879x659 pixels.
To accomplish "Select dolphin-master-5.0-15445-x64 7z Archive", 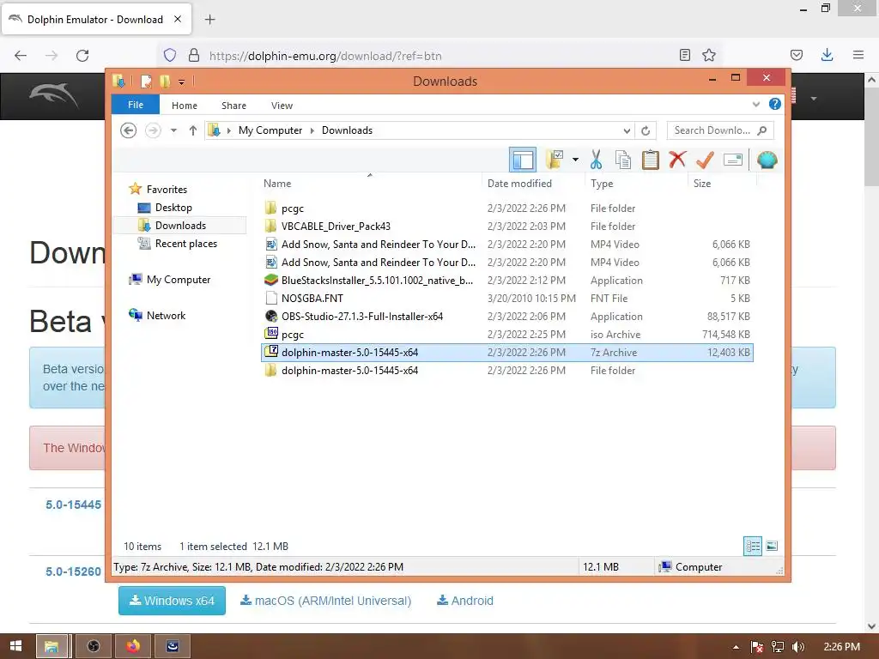I will [506, 353].
